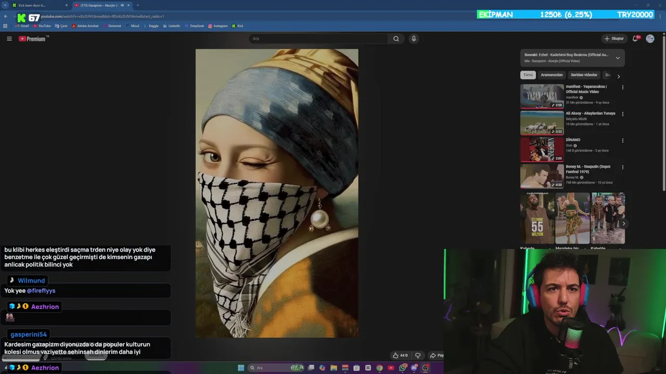Click the Windows taskbar search box
The height and width of the screenshot is (374, 666).
pyautogui.click(x=276, y=368)
